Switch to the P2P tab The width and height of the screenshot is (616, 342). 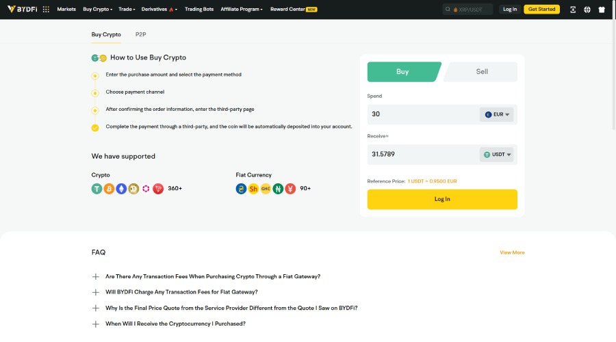click(x=140, y=35)
